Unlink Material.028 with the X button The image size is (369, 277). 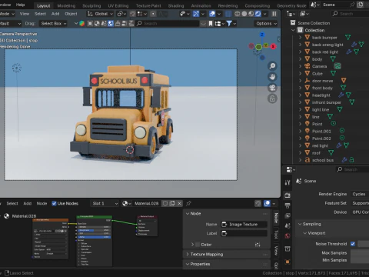179,203
